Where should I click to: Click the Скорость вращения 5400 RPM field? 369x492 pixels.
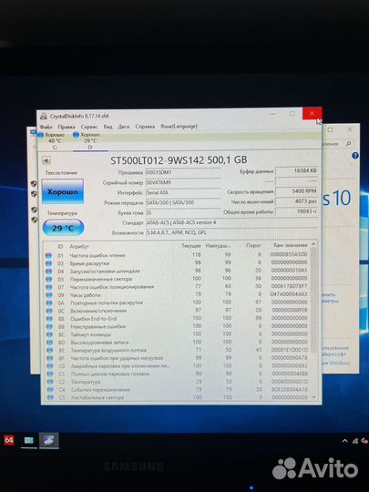click(x=296, y=191)
